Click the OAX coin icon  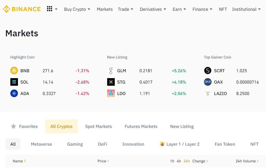tap(208, 82)
